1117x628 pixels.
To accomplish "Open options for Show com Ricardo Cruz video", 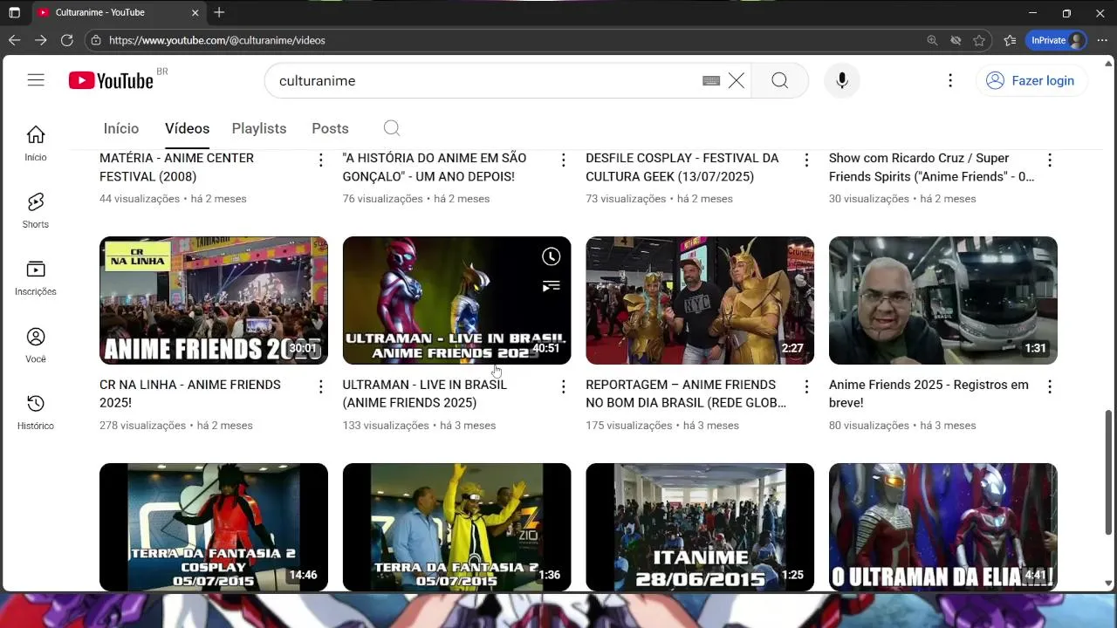I will 1050,160.
